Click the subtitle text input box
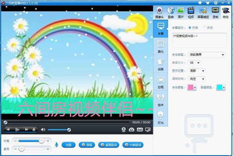Image resolution: width=233 pixels, height=156 pixels. click(x=199, y=40)
